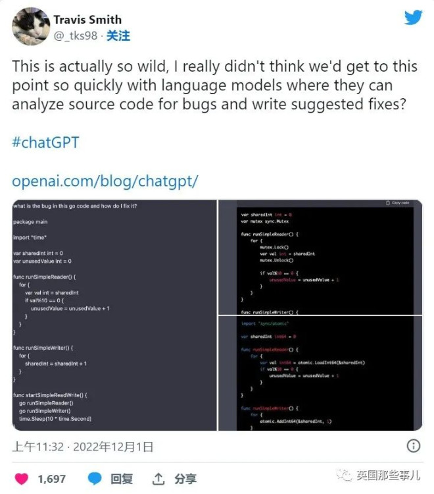Click the 回复 reply label
Image resolution: width=434 pixels, height=494 pixels.
point(122,479)
